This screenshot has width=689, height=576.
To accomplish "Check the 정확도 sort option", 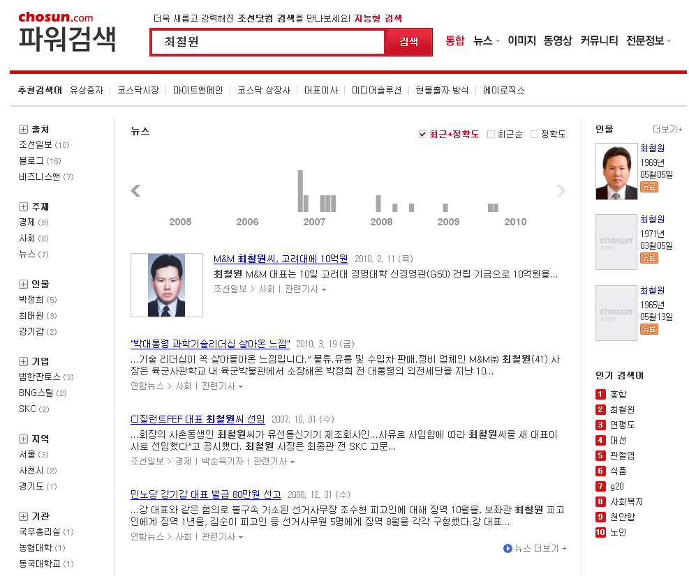I will pos(534,135).
